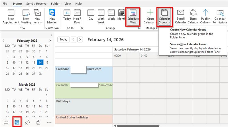Viewport: 228px width, 127px height.
Task: Click the horizontal scrollbar thumb
Action: pos(138,126)
